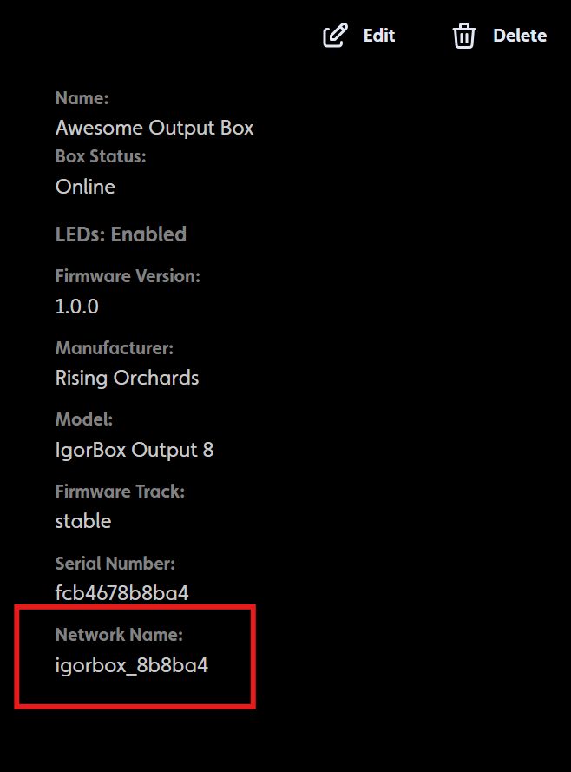Screen dimensions: 571x772
Task: Select the firmware version 1.0.0 text
Action: coord(76,306)
